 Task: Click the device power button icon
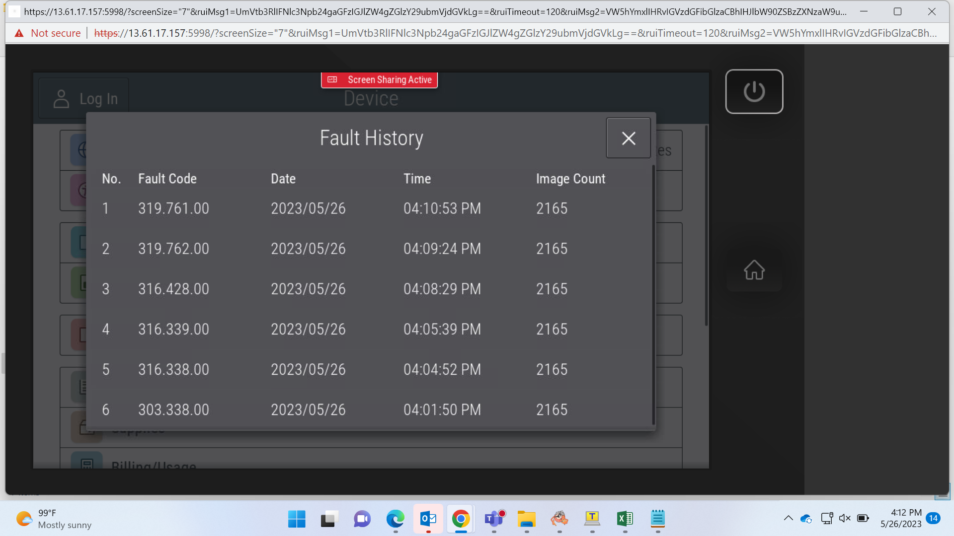tap(754, 91)
